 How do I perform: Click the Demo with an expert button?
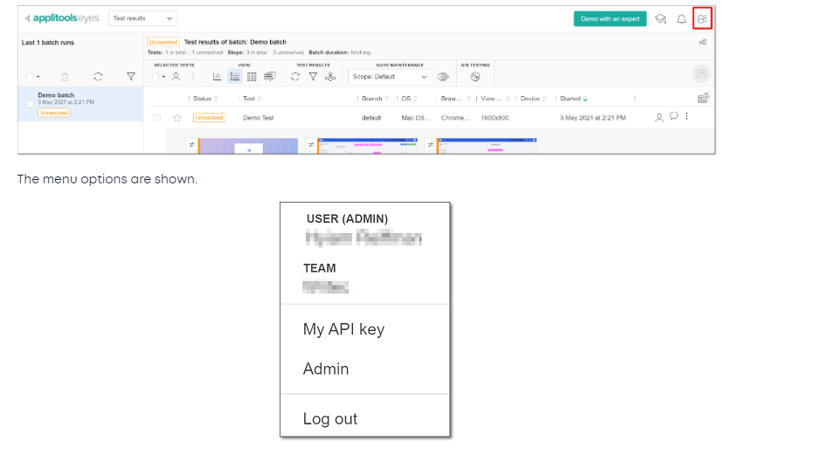click(x=610, y=19)
